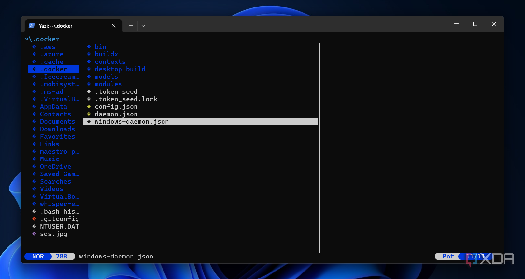
Task: Click the 28B file size indicator
Action: click(62, 257)
